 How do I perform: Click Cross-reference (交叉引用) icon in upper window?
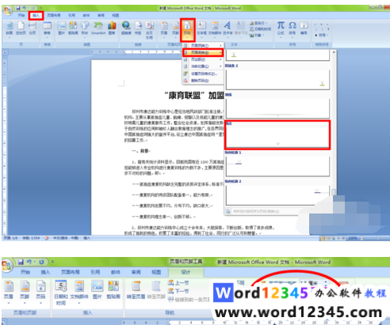point(149,30)
